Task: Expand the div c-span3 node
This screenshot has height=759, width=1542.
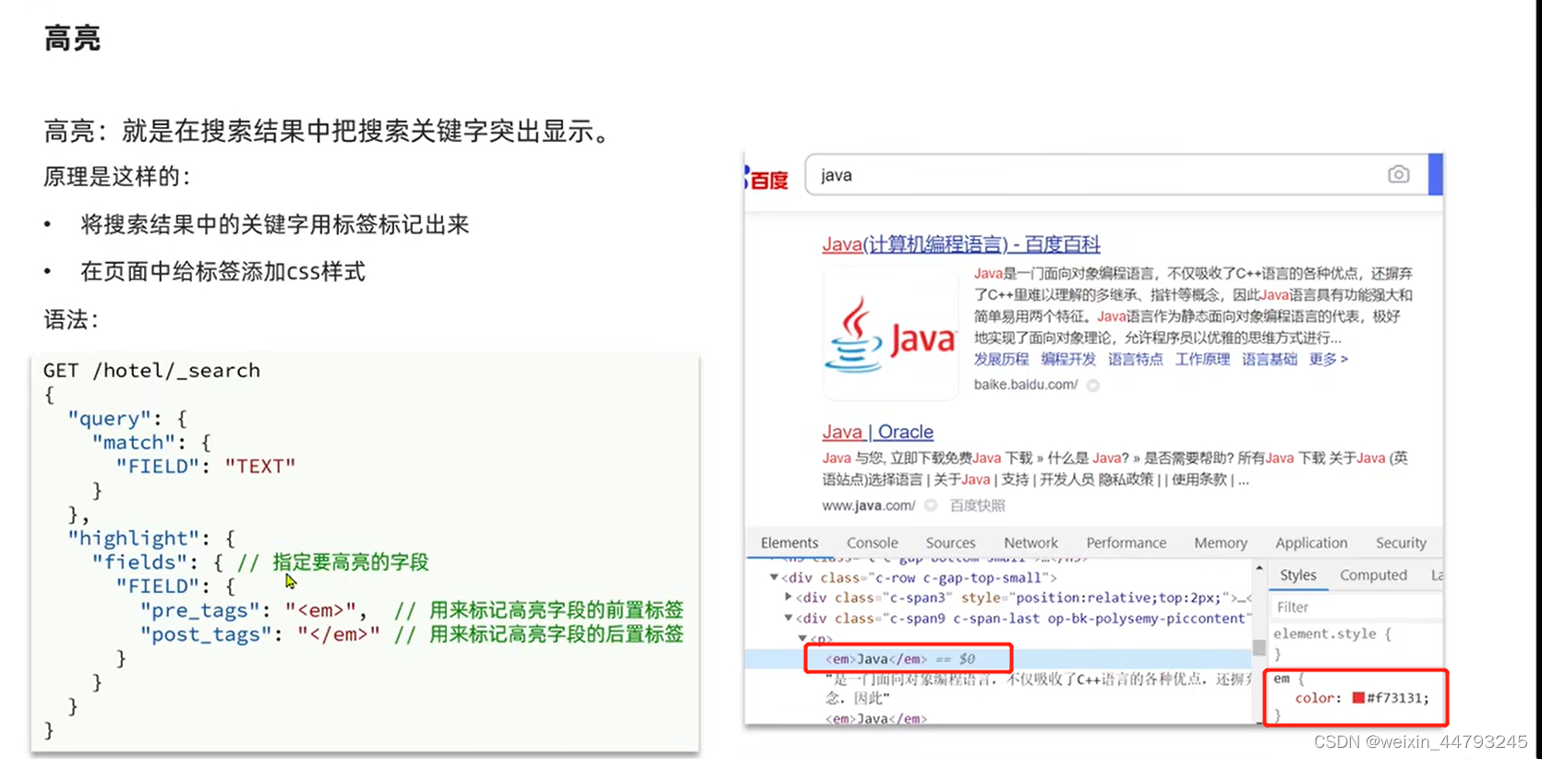Action: tap(788, 598)
